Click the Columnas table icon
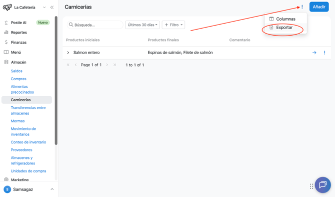Screen dimensions: 335x197 pos(271,19)
